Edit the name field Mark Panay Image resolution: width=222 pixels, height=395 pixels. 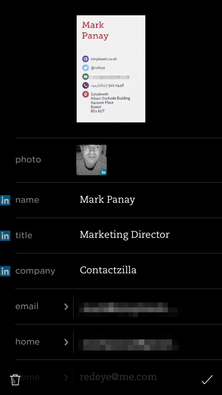107,200
